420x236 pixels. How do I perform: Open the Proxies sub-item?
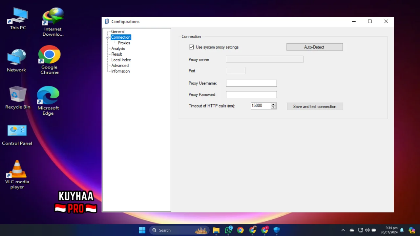pyautogui.click(x=124, y=43)
